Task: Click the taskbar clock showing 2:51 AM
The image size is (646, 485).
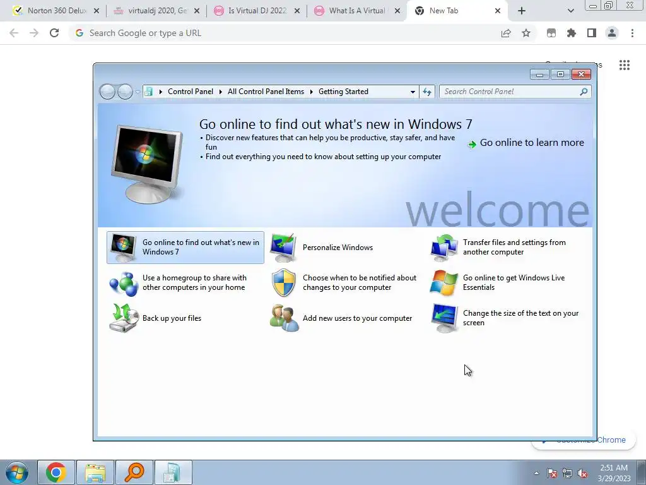Action: click(614, 473)
